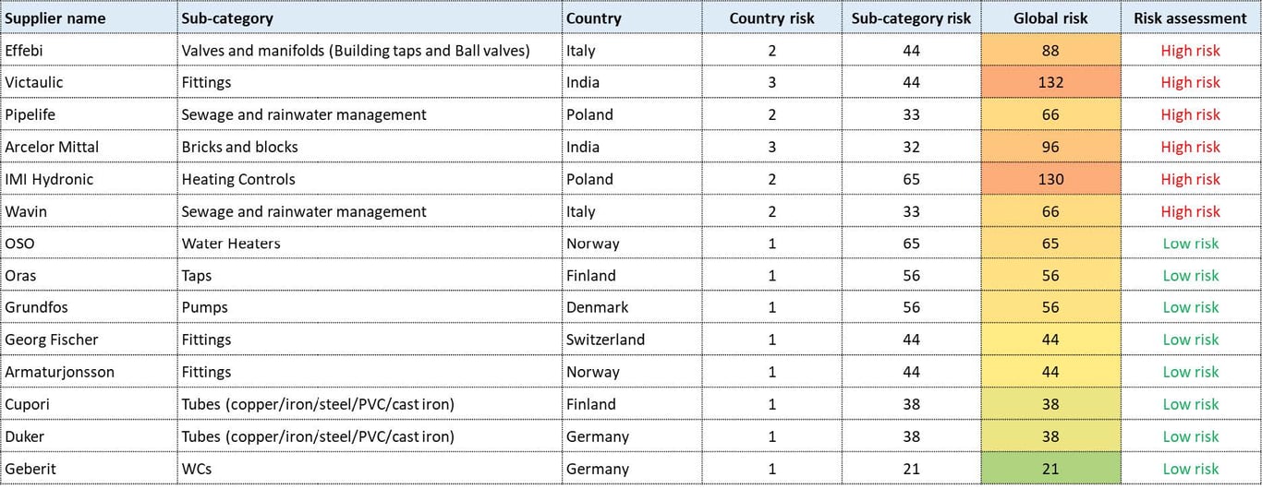Screen dimensions: 1262x489
Task: Select the "WCs" sub-category cell
Action: click(x=197, y=469)
